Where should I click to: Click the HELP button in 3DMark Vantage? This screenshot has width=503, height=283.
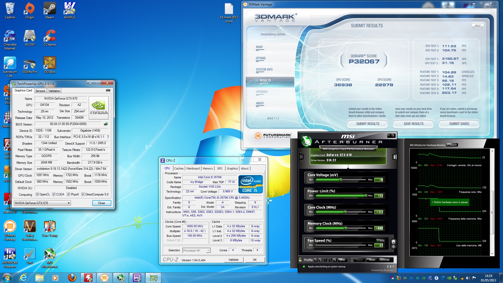[478, 25]
